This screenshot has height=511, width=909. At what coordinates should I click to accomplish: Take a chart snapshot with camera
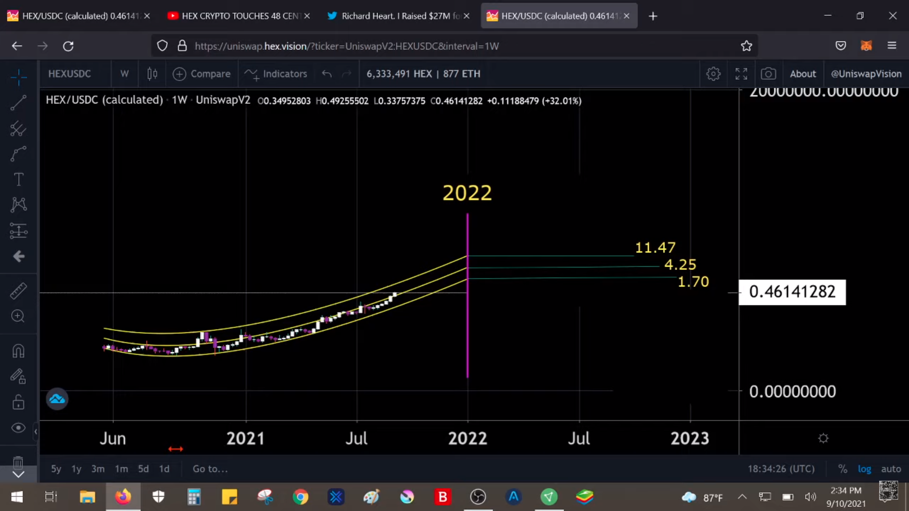tap(768, 74)
